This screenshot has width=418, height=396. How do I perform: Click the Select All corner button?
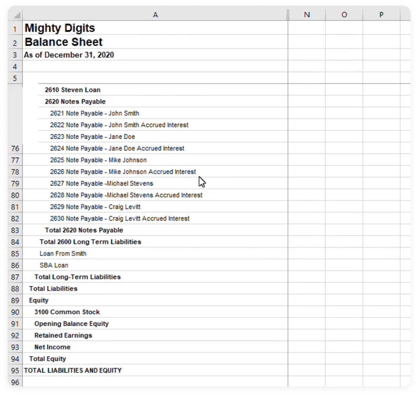coord(15,15)
